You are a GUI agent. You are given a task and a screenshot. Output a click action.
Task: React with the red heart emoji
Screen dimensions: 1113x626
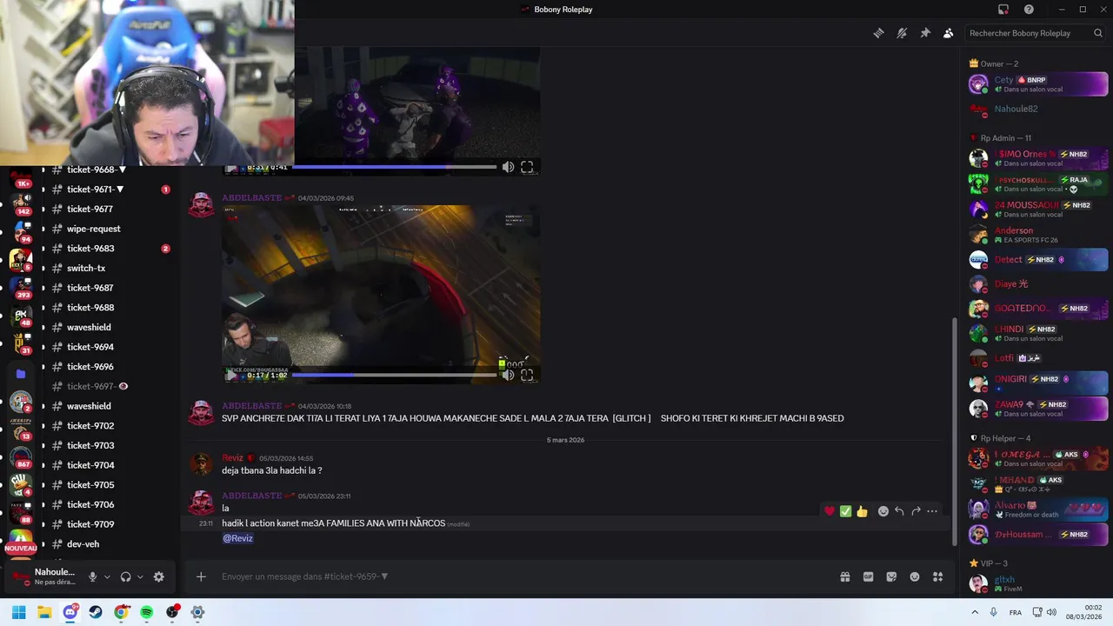pos(830,511)
